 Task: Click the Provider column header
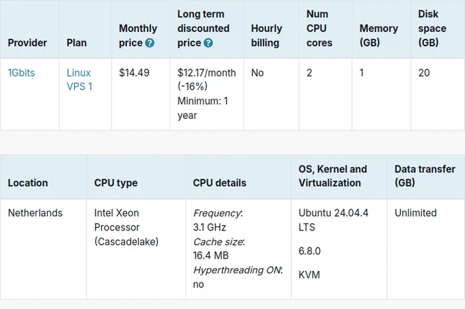27,42
